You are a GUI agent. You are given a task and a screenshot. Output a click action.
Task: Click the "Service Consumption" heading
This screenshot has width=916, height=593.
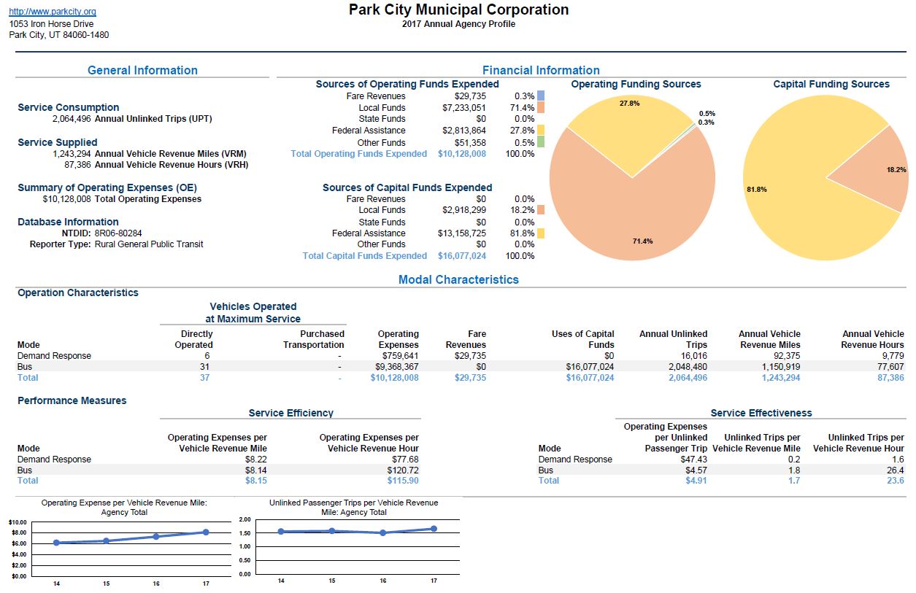(x=68, y=107)
